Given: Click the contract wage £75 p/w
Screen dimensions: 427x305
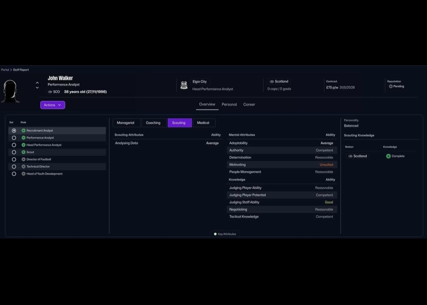Looking at the screenshot, I should [x=332, y=88].
